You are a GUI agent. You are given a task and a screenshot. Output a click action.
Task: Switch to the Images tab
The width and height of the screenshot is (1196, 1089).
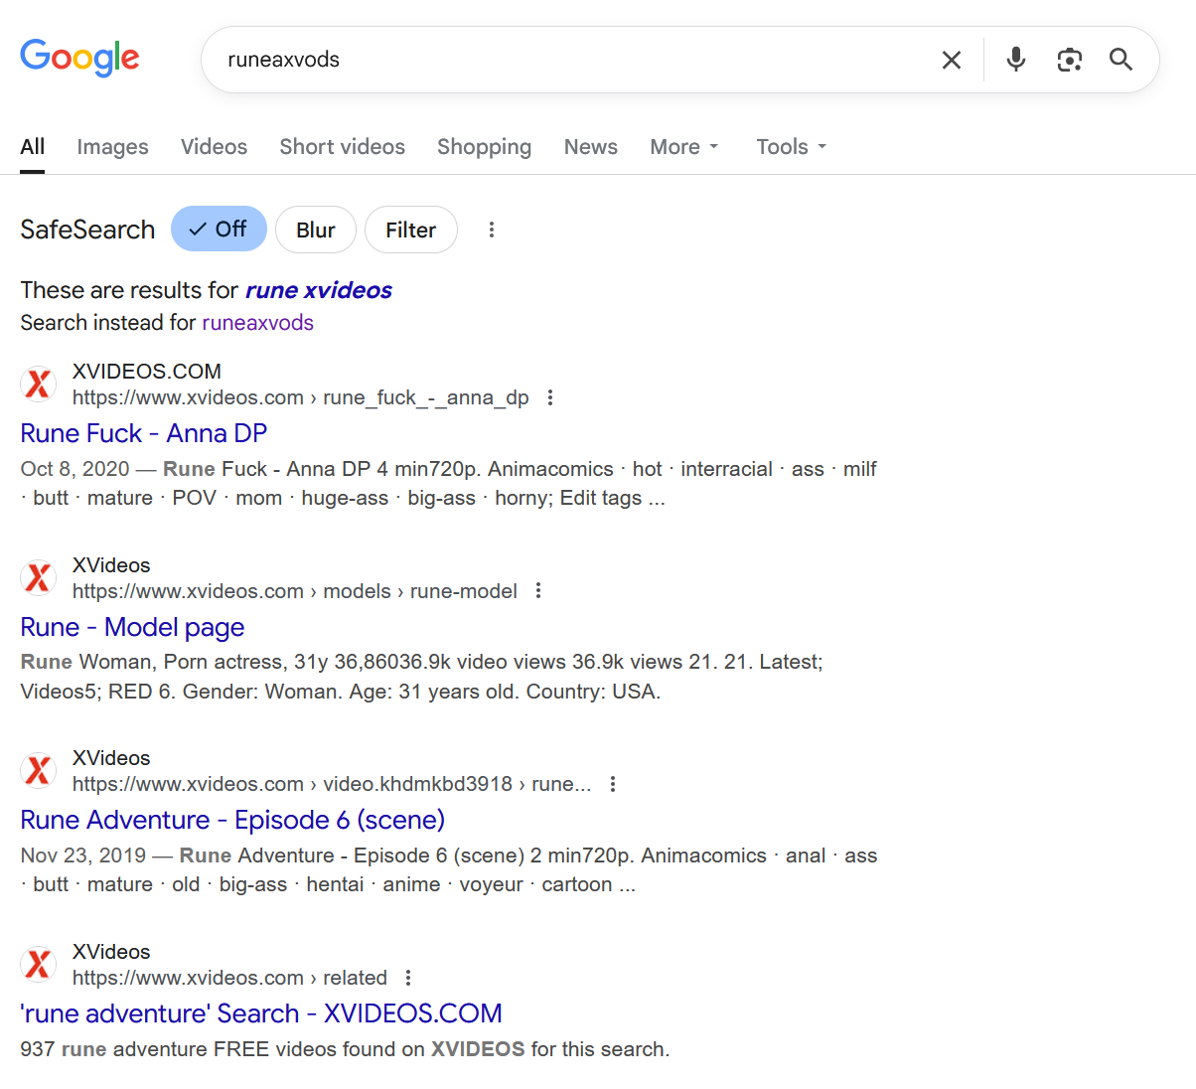(x=112, y=147)
